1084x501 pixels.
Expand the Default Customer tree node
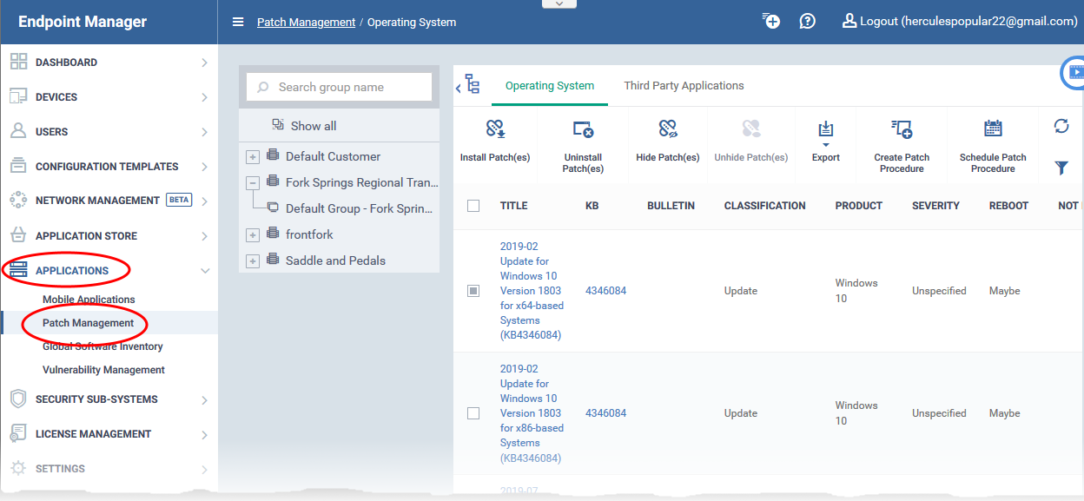click(x=253, y=157)
